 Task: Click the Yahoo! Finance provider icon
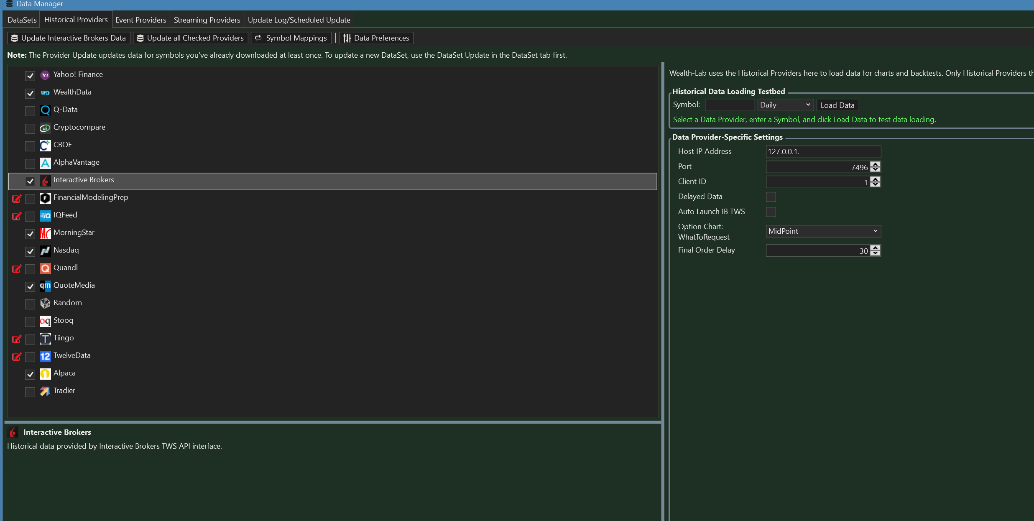[45, 75]
